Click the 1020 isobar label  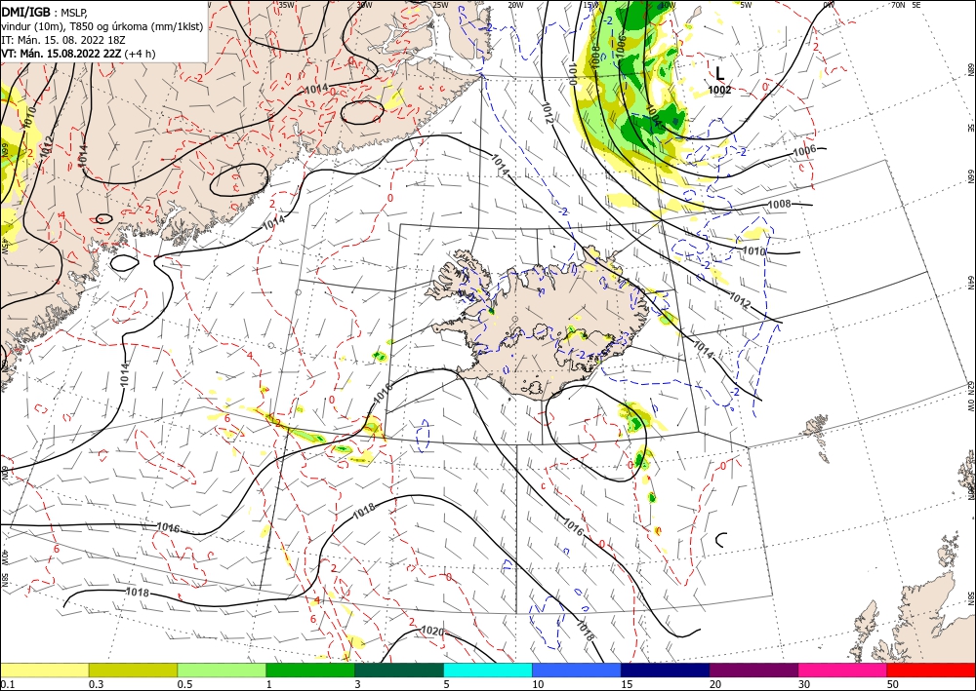[432, 632]
